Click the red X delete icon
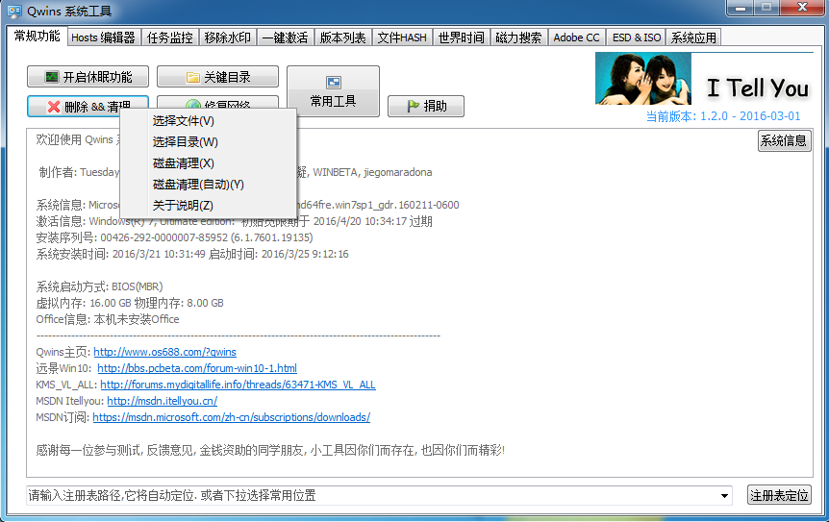Viewport: 829px width, 522px height. pos(54,107)
